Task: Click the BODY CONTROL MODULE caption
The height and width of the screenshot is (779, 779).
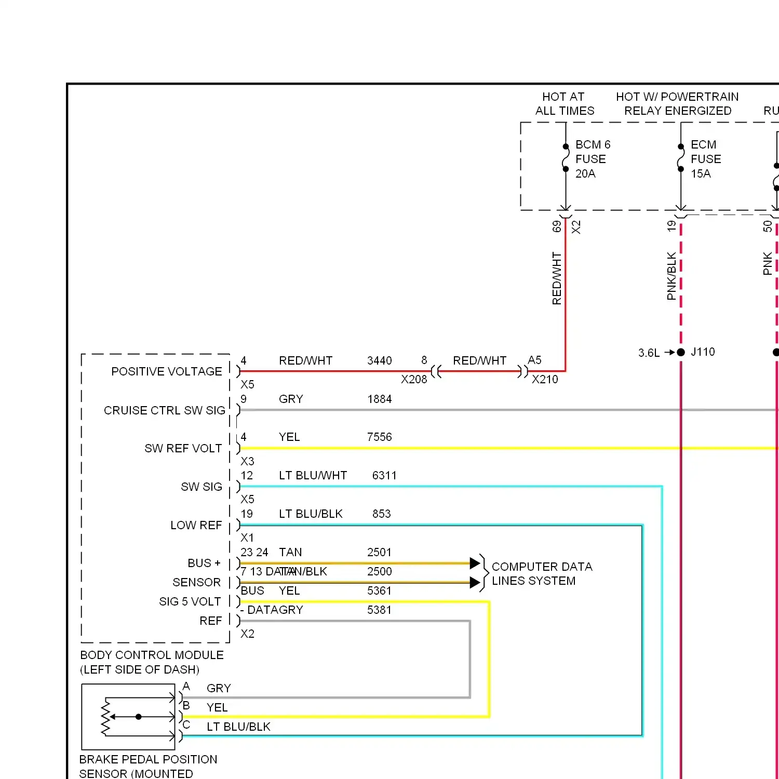Action: [x=152, y=662]
